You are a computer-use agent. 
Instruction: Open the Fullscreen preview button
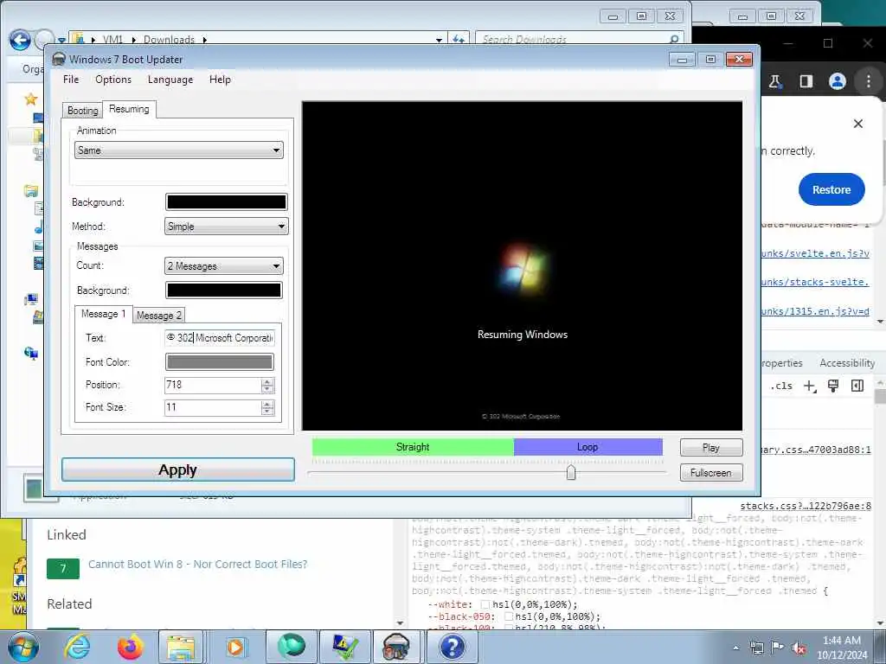tap(711, 473)
